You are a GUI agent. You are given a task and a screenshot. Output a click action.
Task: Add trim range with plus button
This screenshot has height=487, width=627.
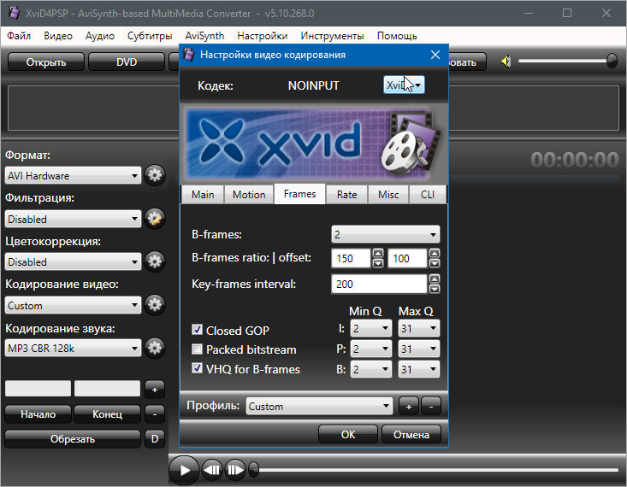pyautogui.click(x=155, y=389)
